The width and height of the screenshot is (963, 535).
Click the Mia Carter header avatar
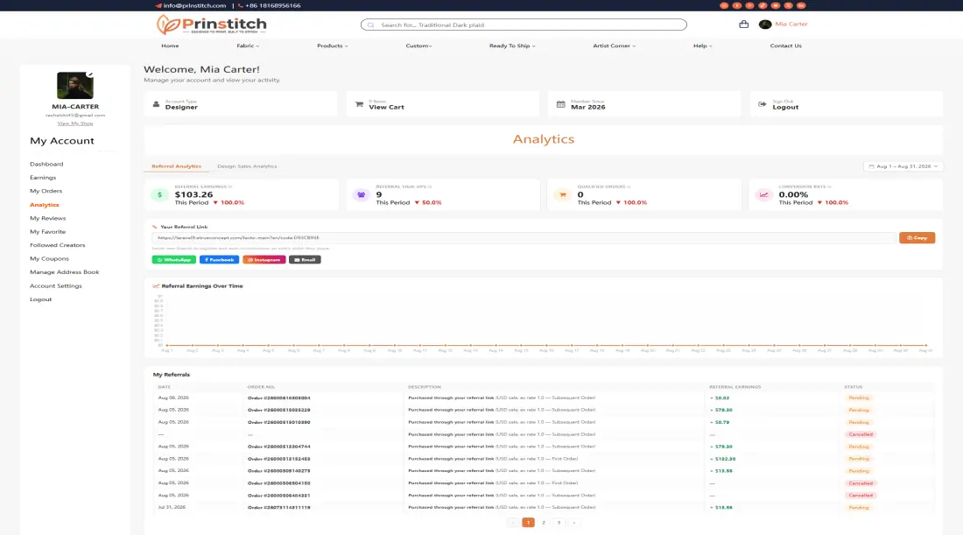(765, 25)
